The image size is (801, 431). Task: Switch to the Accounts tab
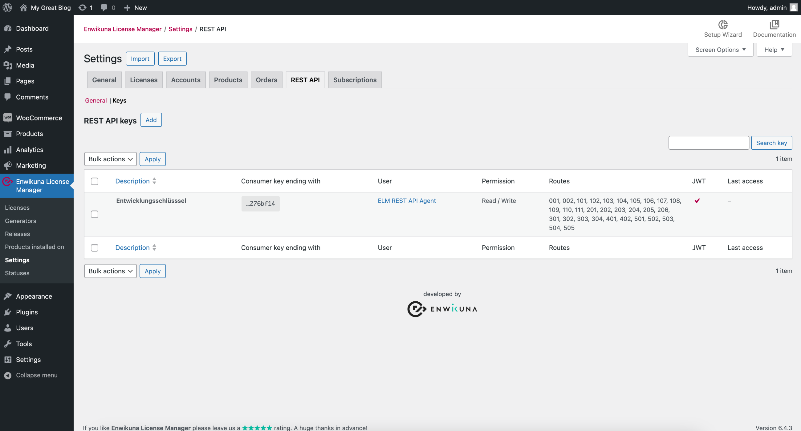(x=186, y=80)
